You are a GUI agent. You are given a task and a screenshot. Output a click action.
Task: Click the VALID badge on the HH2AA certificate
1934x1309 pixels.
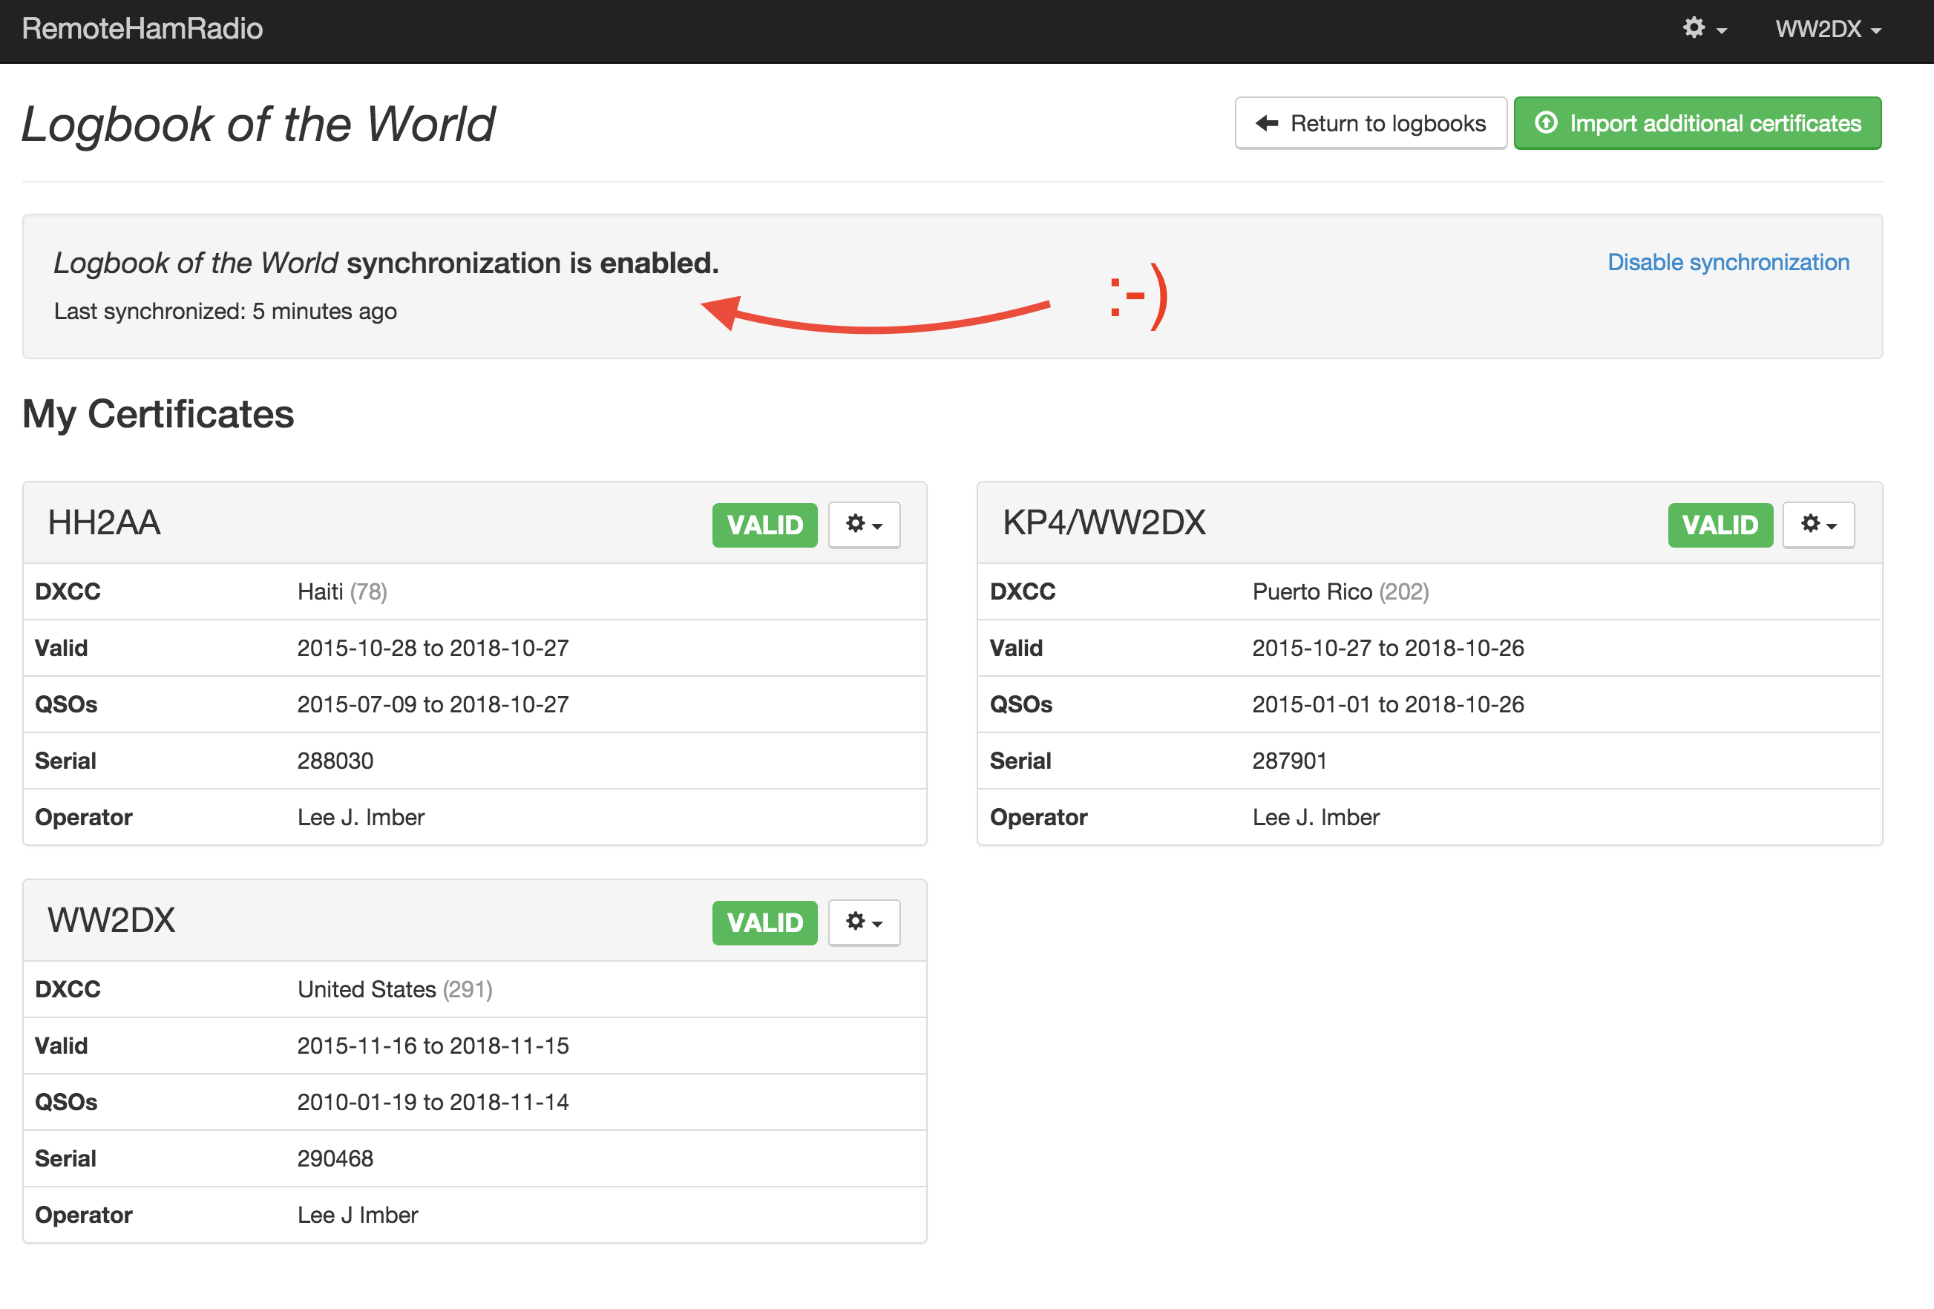(x=764, y=524)
